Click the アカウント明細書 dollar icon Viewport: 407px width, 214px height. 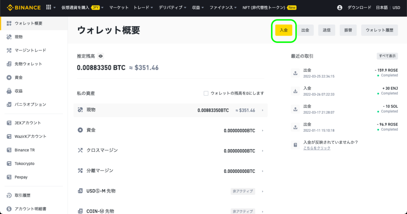pos(9,209)
